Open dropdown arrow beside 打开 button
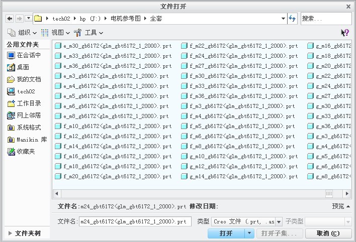The image size is (356, 242). pyautogui.click(x=249, y=233)
